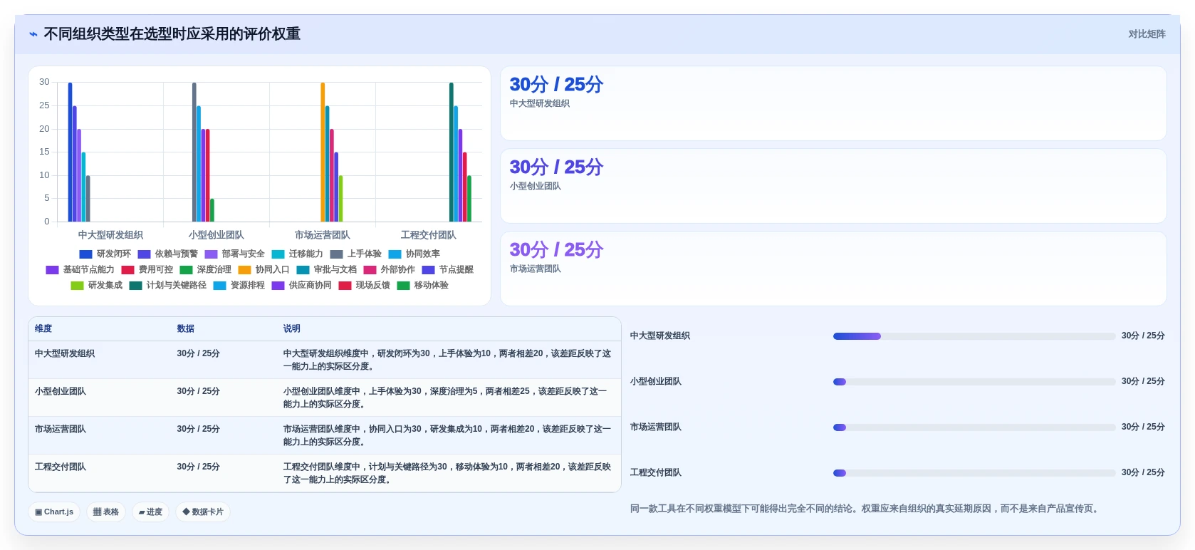Image resolution: width=1195 pixels, height=550 pixels.
Task: Click the 中大型研发组织 progress bar
Action: click(x=974, y=336)
